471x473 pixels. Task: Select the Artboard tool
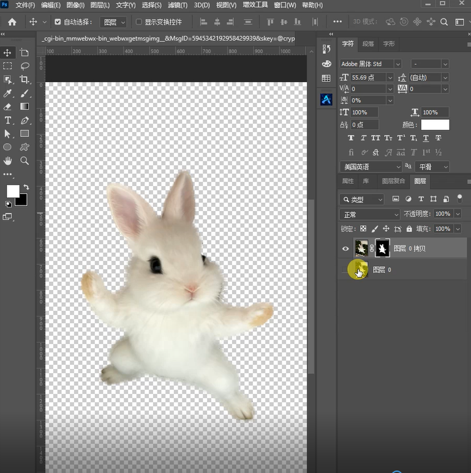pos(24,53)
